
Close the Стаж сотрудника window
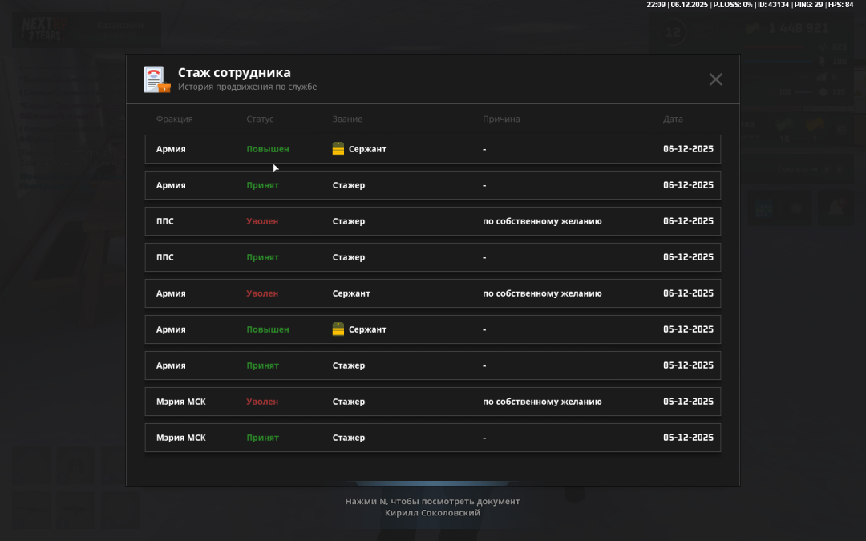coord(715,79)
